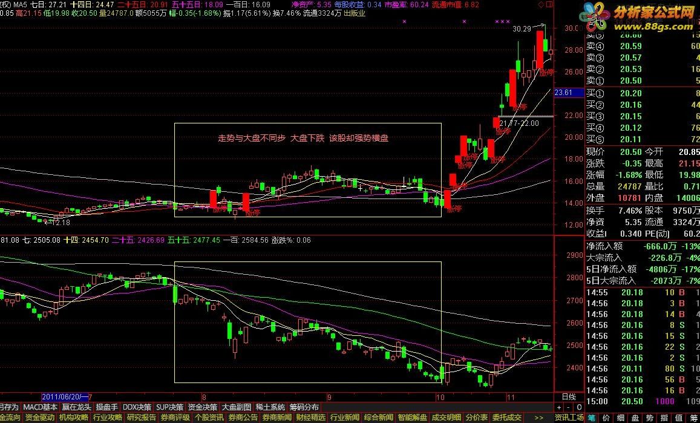This screenshot has width=700, height=423.
Task: Open the DDX决策 indicator tab
Action: click(137, 407)
